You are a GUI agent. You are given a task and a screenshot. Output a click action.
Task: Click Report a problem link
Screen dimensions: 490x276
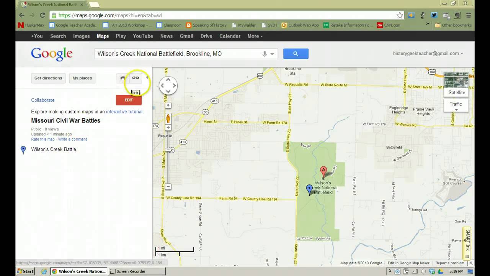450,263
